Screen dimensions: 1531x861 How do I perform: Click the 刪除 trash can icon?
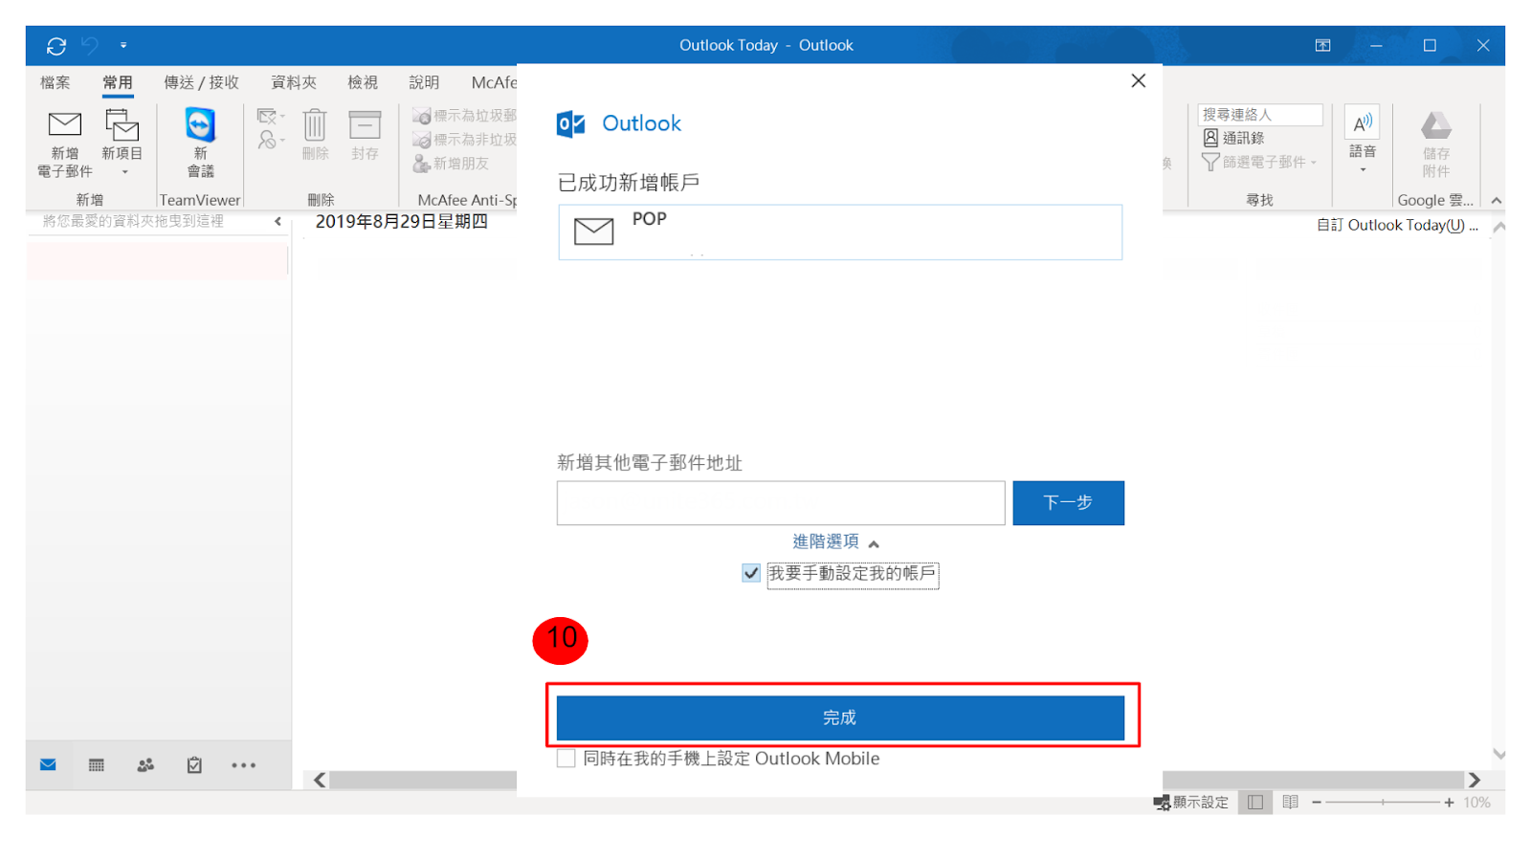pyautogui.click(x=315, y=135)
